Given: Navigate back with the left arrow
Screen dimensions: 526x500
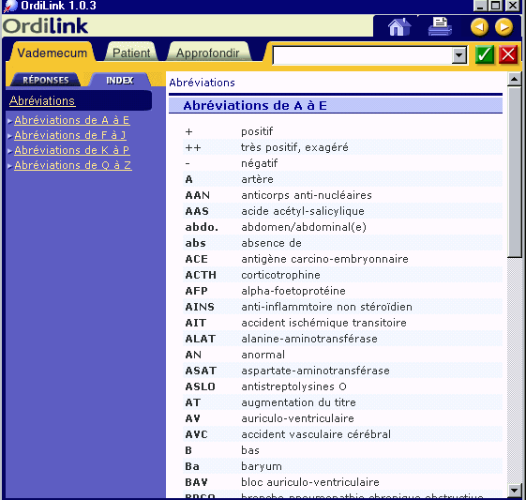Looking at the screenshot, I should tap(479, 27).
